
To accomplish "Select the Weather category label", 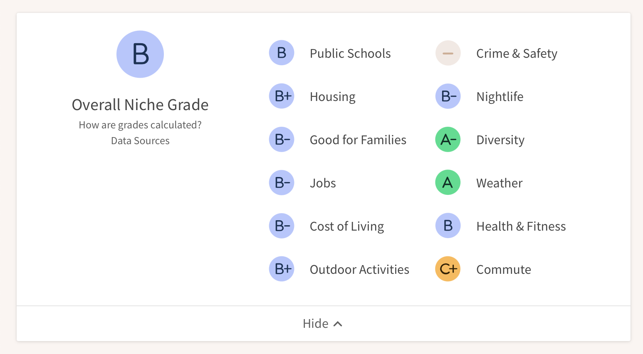I will 499,182.
